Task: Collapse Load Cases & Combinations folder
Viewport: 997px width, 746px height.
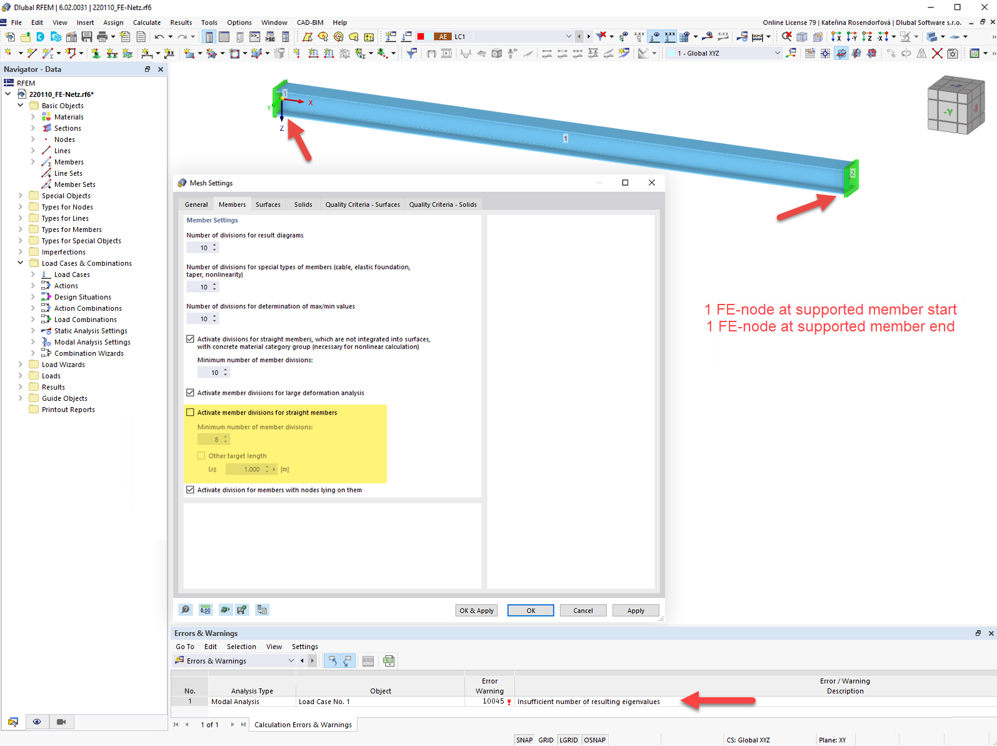Action: (x=21, y=263)
